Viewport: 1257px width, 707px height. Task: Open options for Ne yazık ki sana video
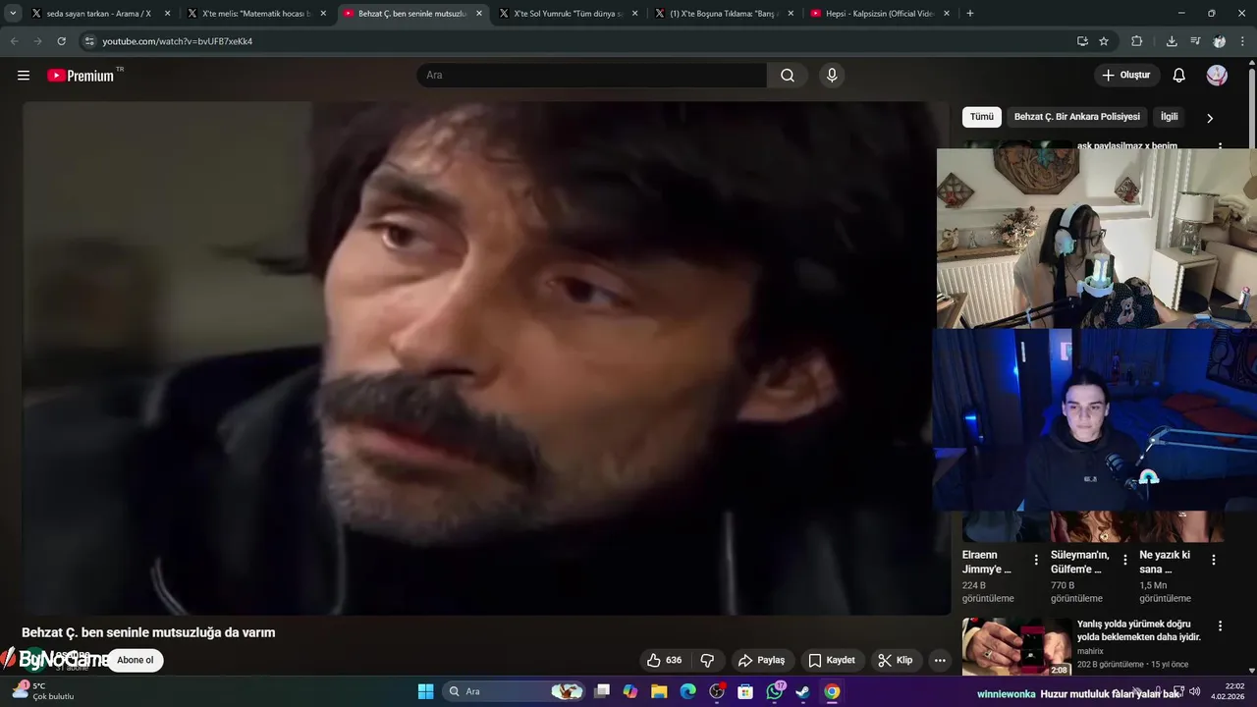[1214, 560]
